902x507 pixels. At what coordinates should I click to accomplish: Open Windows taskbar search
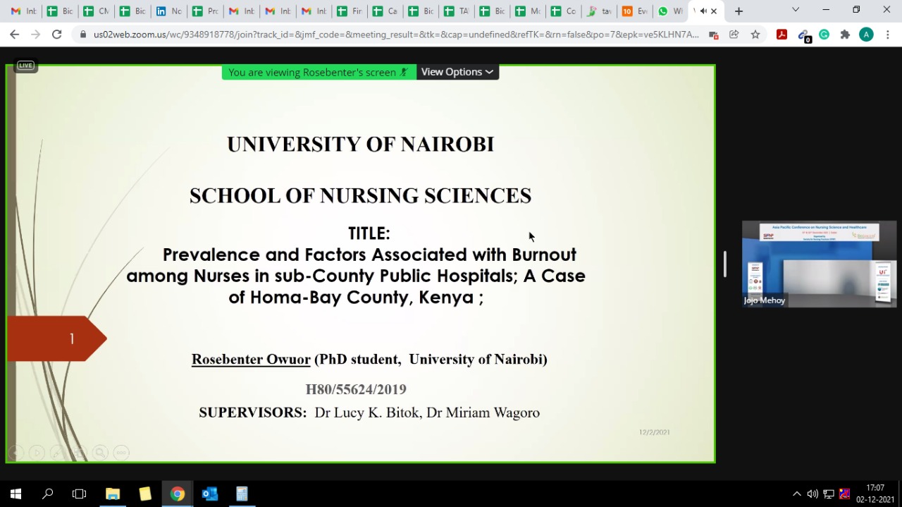[48, 494]
